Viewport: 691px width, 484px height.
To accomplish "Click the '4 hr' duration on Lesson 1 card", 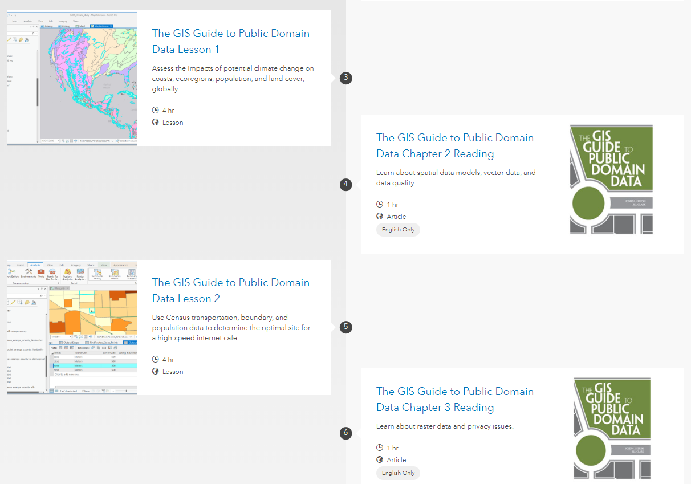I will coord(168,111).
